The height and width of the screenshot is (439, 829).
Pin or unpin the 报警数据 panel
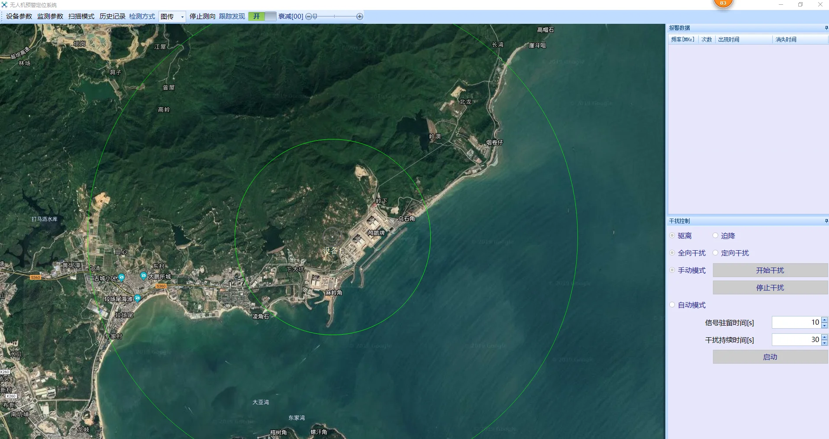[x=826, y=28]
